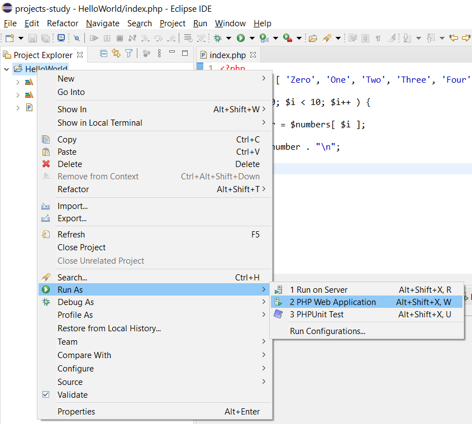Open the Debug dropdown arrow
The width and height of the screenshot is (472, 424).
[229, 38]
